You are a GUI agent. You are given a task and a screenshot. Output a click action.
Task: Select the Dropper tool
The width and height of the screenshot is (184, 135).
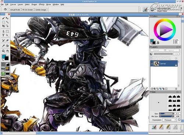click(x=3, y=46)
